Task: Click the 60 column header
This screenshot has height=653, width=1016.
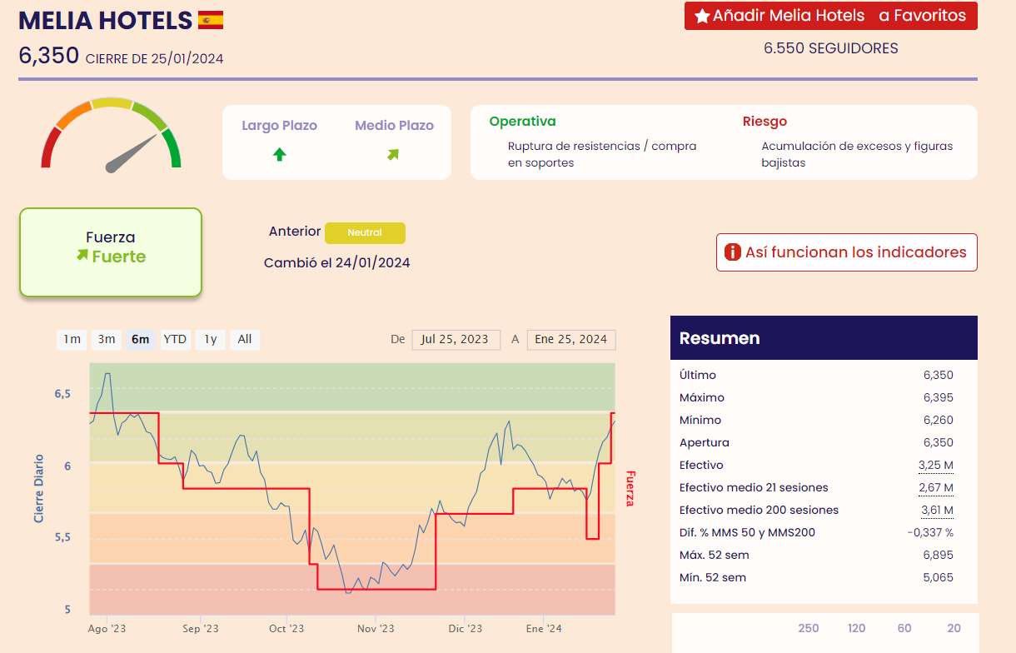Action: click(904, 628)
